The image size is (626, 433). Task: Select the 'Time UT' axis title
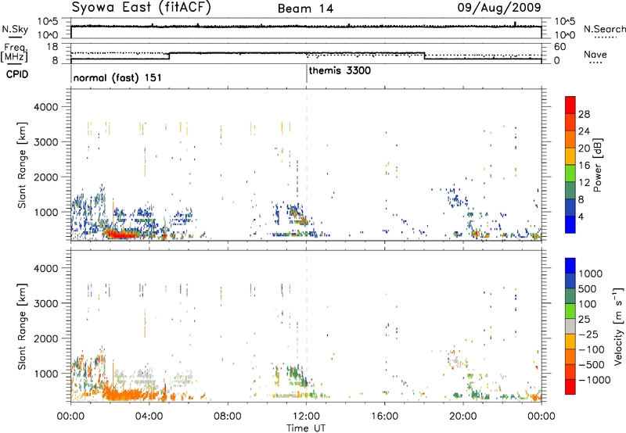[306, 428]
